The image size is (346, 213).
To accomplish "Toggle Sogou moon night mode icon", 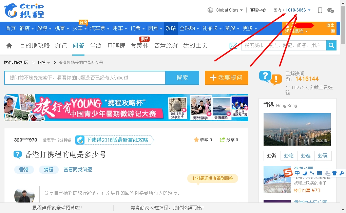I will 305,173.
